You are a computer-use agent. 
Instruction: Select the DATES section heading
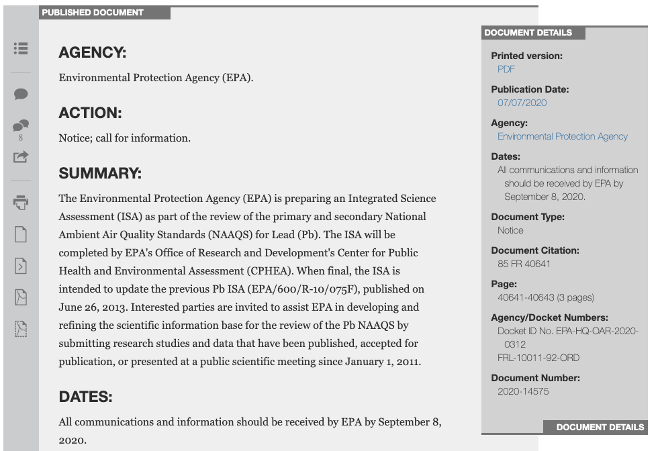click(85, 397)
